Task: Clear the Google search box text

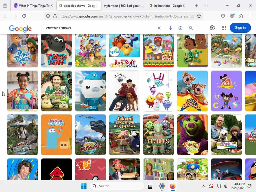Action: click(159, 28)
